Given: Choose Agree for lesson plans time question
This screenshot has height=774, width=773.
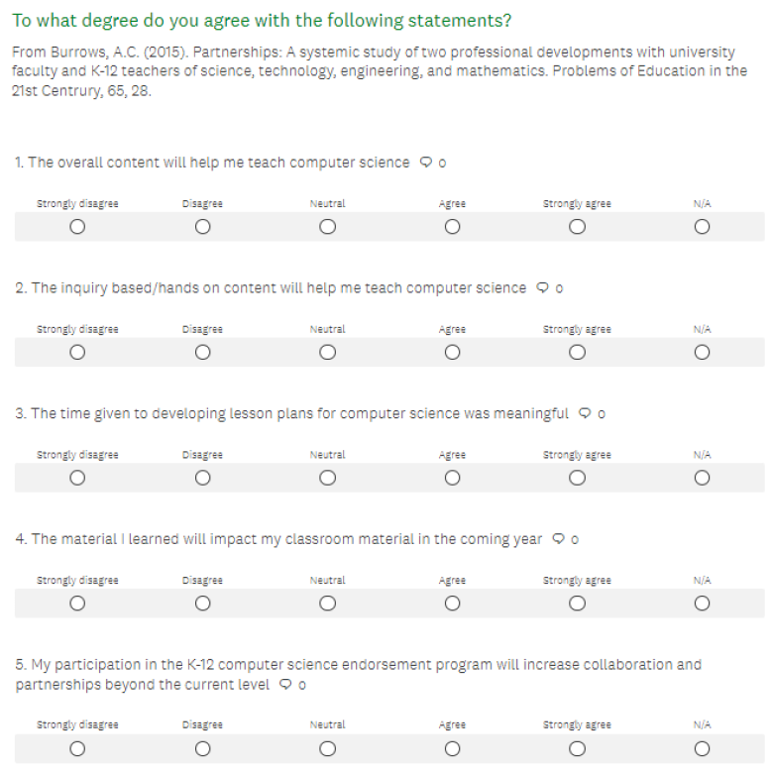Looking at the screenshot, I should click(452, 478).
